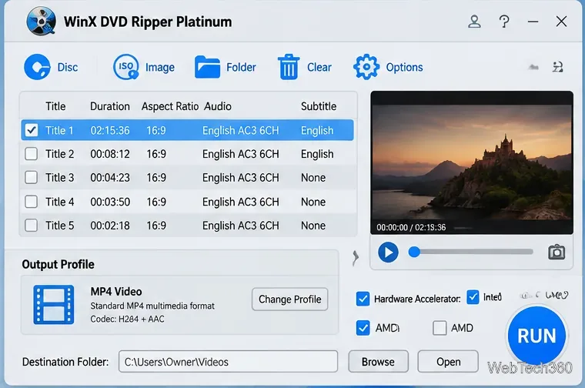The image size is (585, 388).
Task: Select the duration 00:02:18 cell
Action: pos(110,226)
